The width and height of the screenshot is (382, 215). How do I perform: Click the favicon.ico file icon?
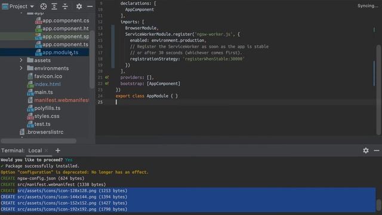pyautogui.click(x=30, y=76)
